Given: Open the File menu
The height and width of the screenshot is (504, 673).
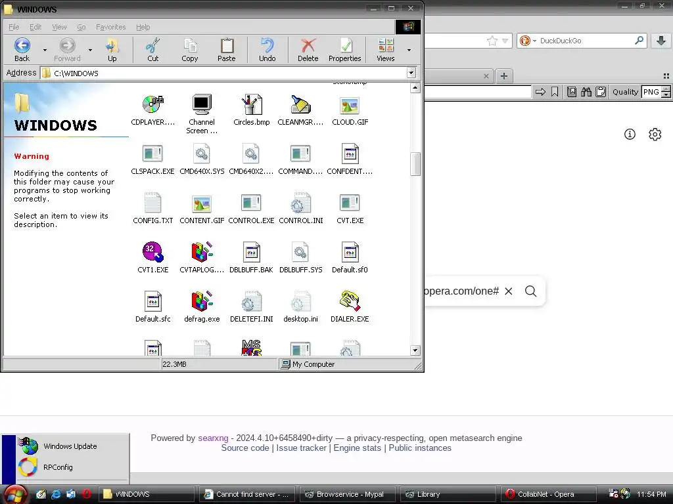Looking at the screenshot, I should (14, 27).
